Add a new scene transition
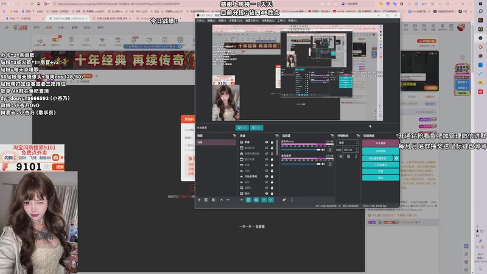Image resolution: width=487 pixels, height=274 pixels. coord(341,156)
